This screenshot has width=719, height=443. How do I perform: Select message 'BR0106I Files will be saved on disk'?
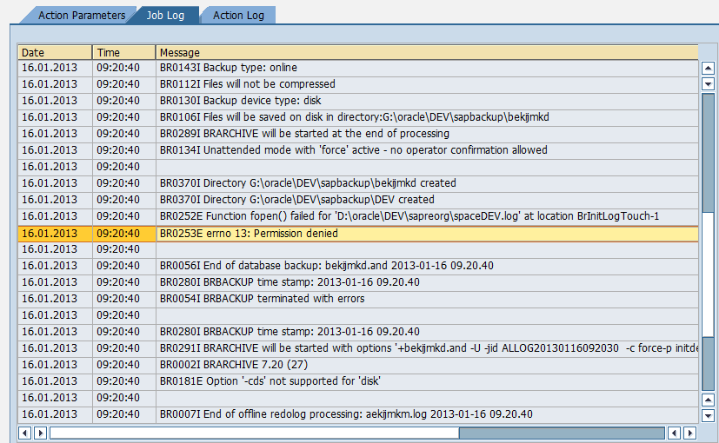[427, 117]
